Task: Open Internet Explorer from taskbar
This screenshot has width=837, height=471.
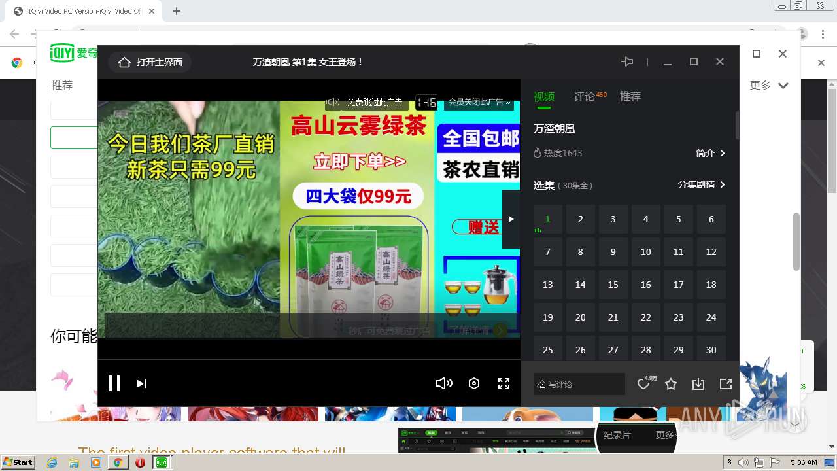Action: (52, 462)
